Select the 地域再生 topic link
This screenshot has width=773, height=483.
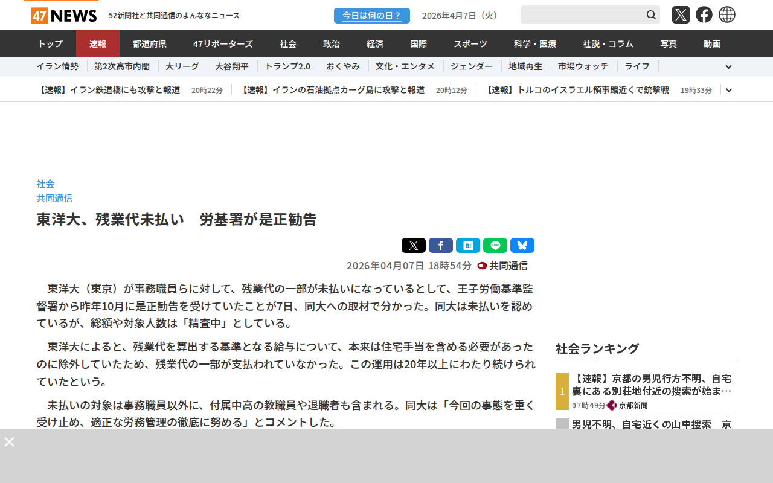525,66
